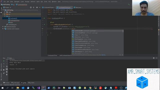Open Chrome from taskbar
The image size is (160, 90).
[90, 88]
